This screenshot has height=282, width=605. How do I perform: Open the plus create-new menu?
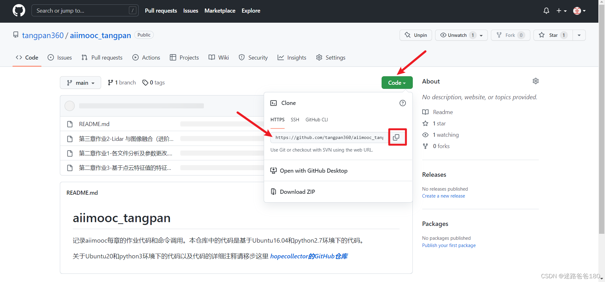tap(561, 11)
